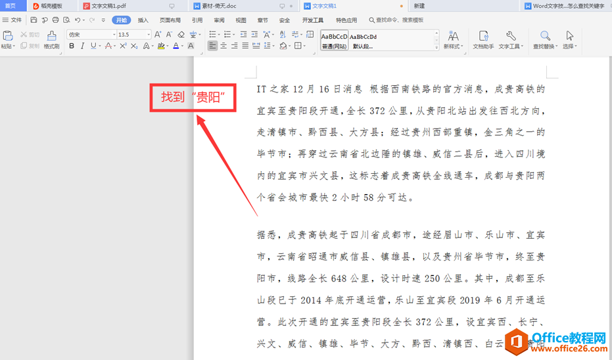612x360 pixels.
Task: Decrease font size with the A- icon
Action: (x=169, y=35)
